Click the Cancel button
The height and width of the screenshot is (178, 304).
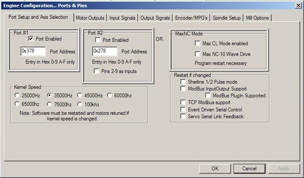(249, 169)
